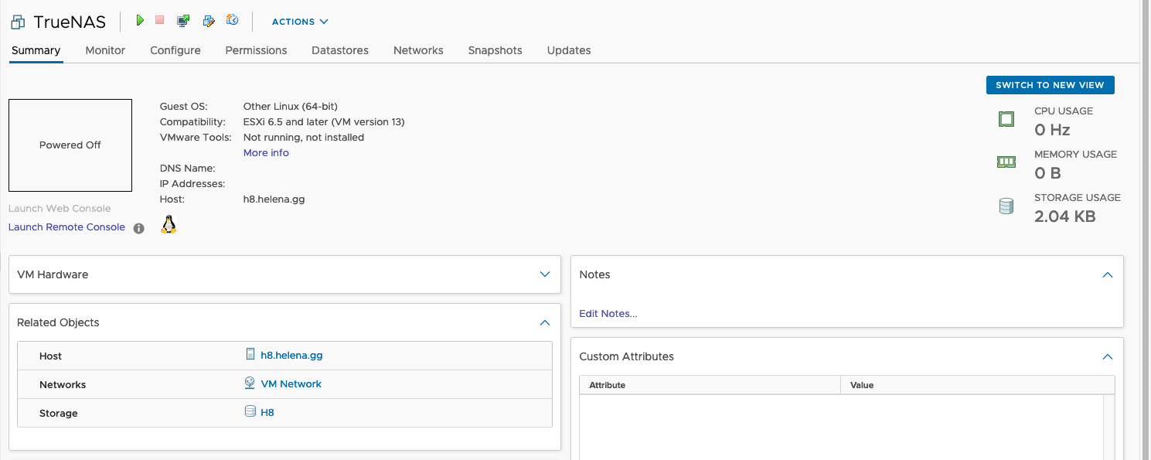
Task: Click the Linux penguin guest OS icon
Action: tap(169, 225)
